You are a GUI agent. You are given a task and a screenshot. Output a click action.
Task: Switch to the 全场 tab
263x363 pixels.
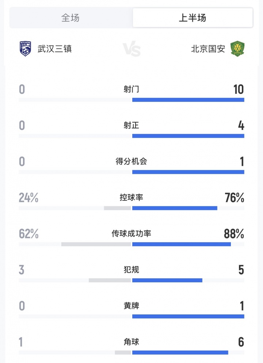[x=70, y=18]
